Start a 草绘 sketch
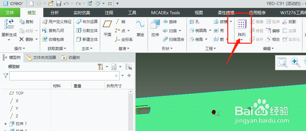This screenshot has width=306, height=131. [x=140, y=28]
